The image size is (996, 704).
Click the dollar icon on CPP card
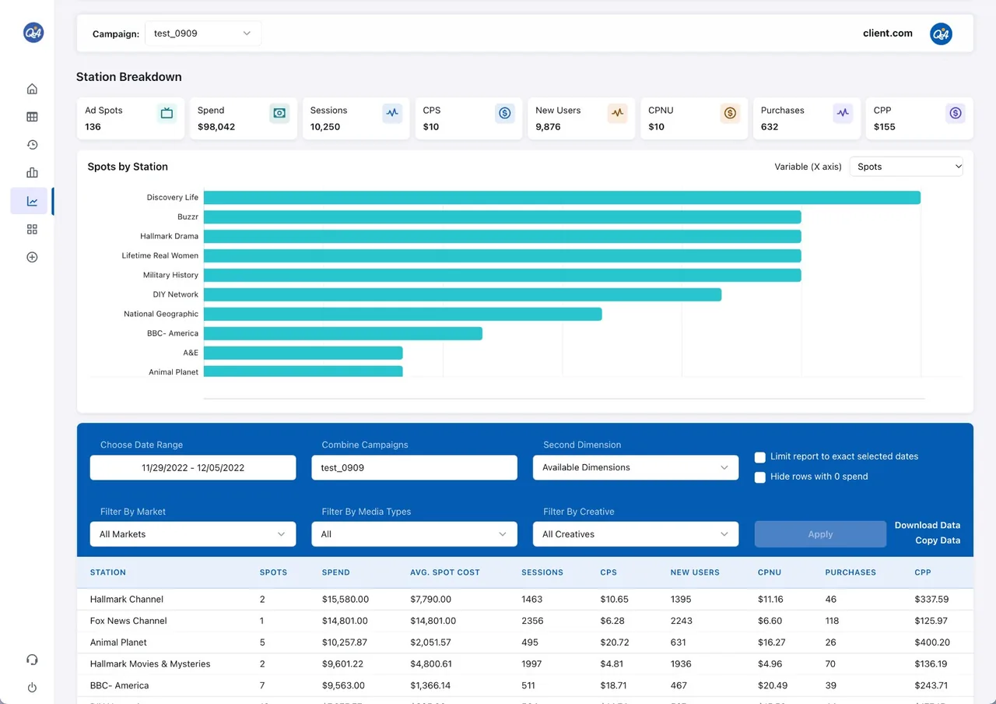click(956, 113)
